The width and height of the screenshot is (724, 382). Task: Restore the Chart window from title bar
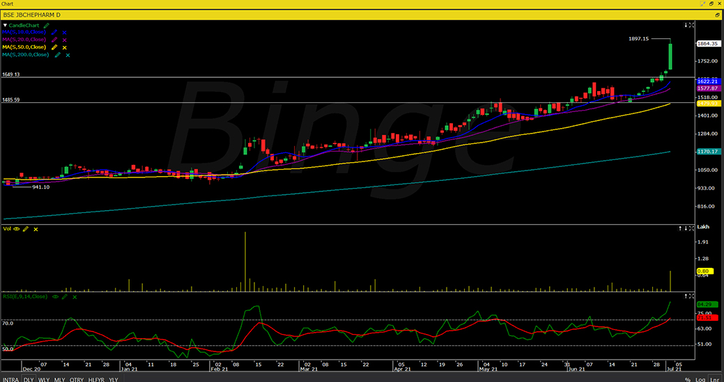pyautogui.click(x=711, y=3)
